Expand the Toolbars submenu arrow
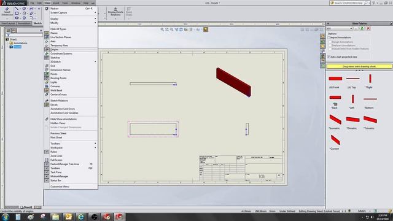The image size is (393, 221). click(x=95, y=144)
